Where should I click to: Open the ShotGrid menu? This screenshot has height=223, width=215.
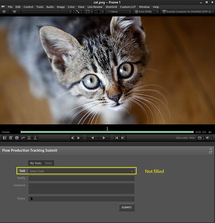click(x=111, y=7)
